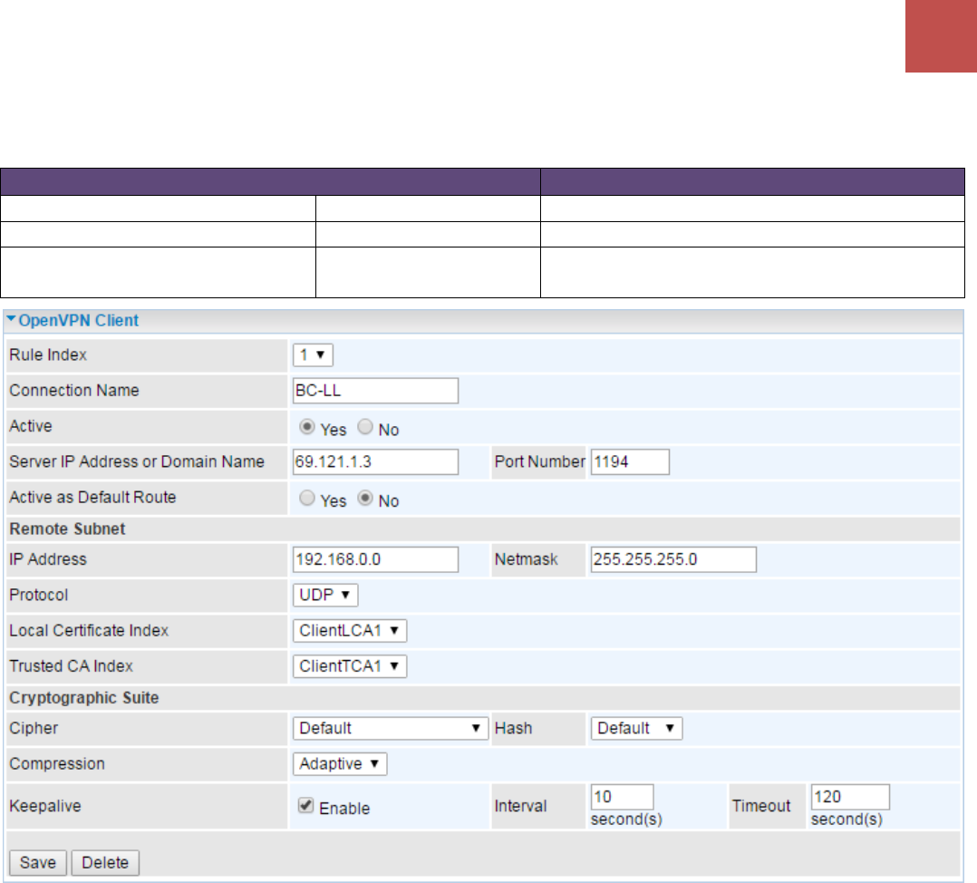Viewport: 977px width, 883px height.
Task: Click the Cryptographic Suite heading
Action: click(84, 698)
